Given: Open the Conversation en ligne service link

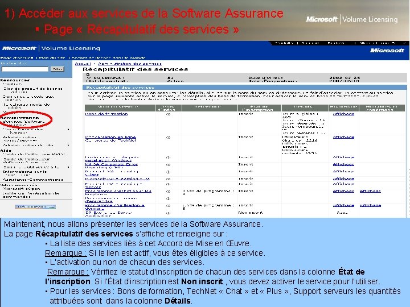Looking at the screenshot, I should click(x=110, y=138).
